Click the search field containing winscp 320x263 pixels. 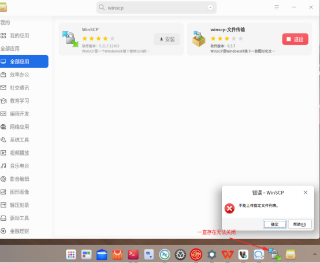pos(157,8)
